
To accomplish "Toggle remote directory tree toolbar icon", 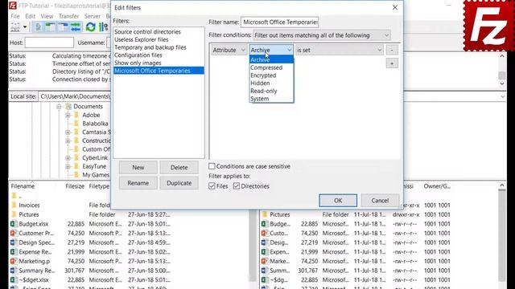I will [x=63, y=26].
